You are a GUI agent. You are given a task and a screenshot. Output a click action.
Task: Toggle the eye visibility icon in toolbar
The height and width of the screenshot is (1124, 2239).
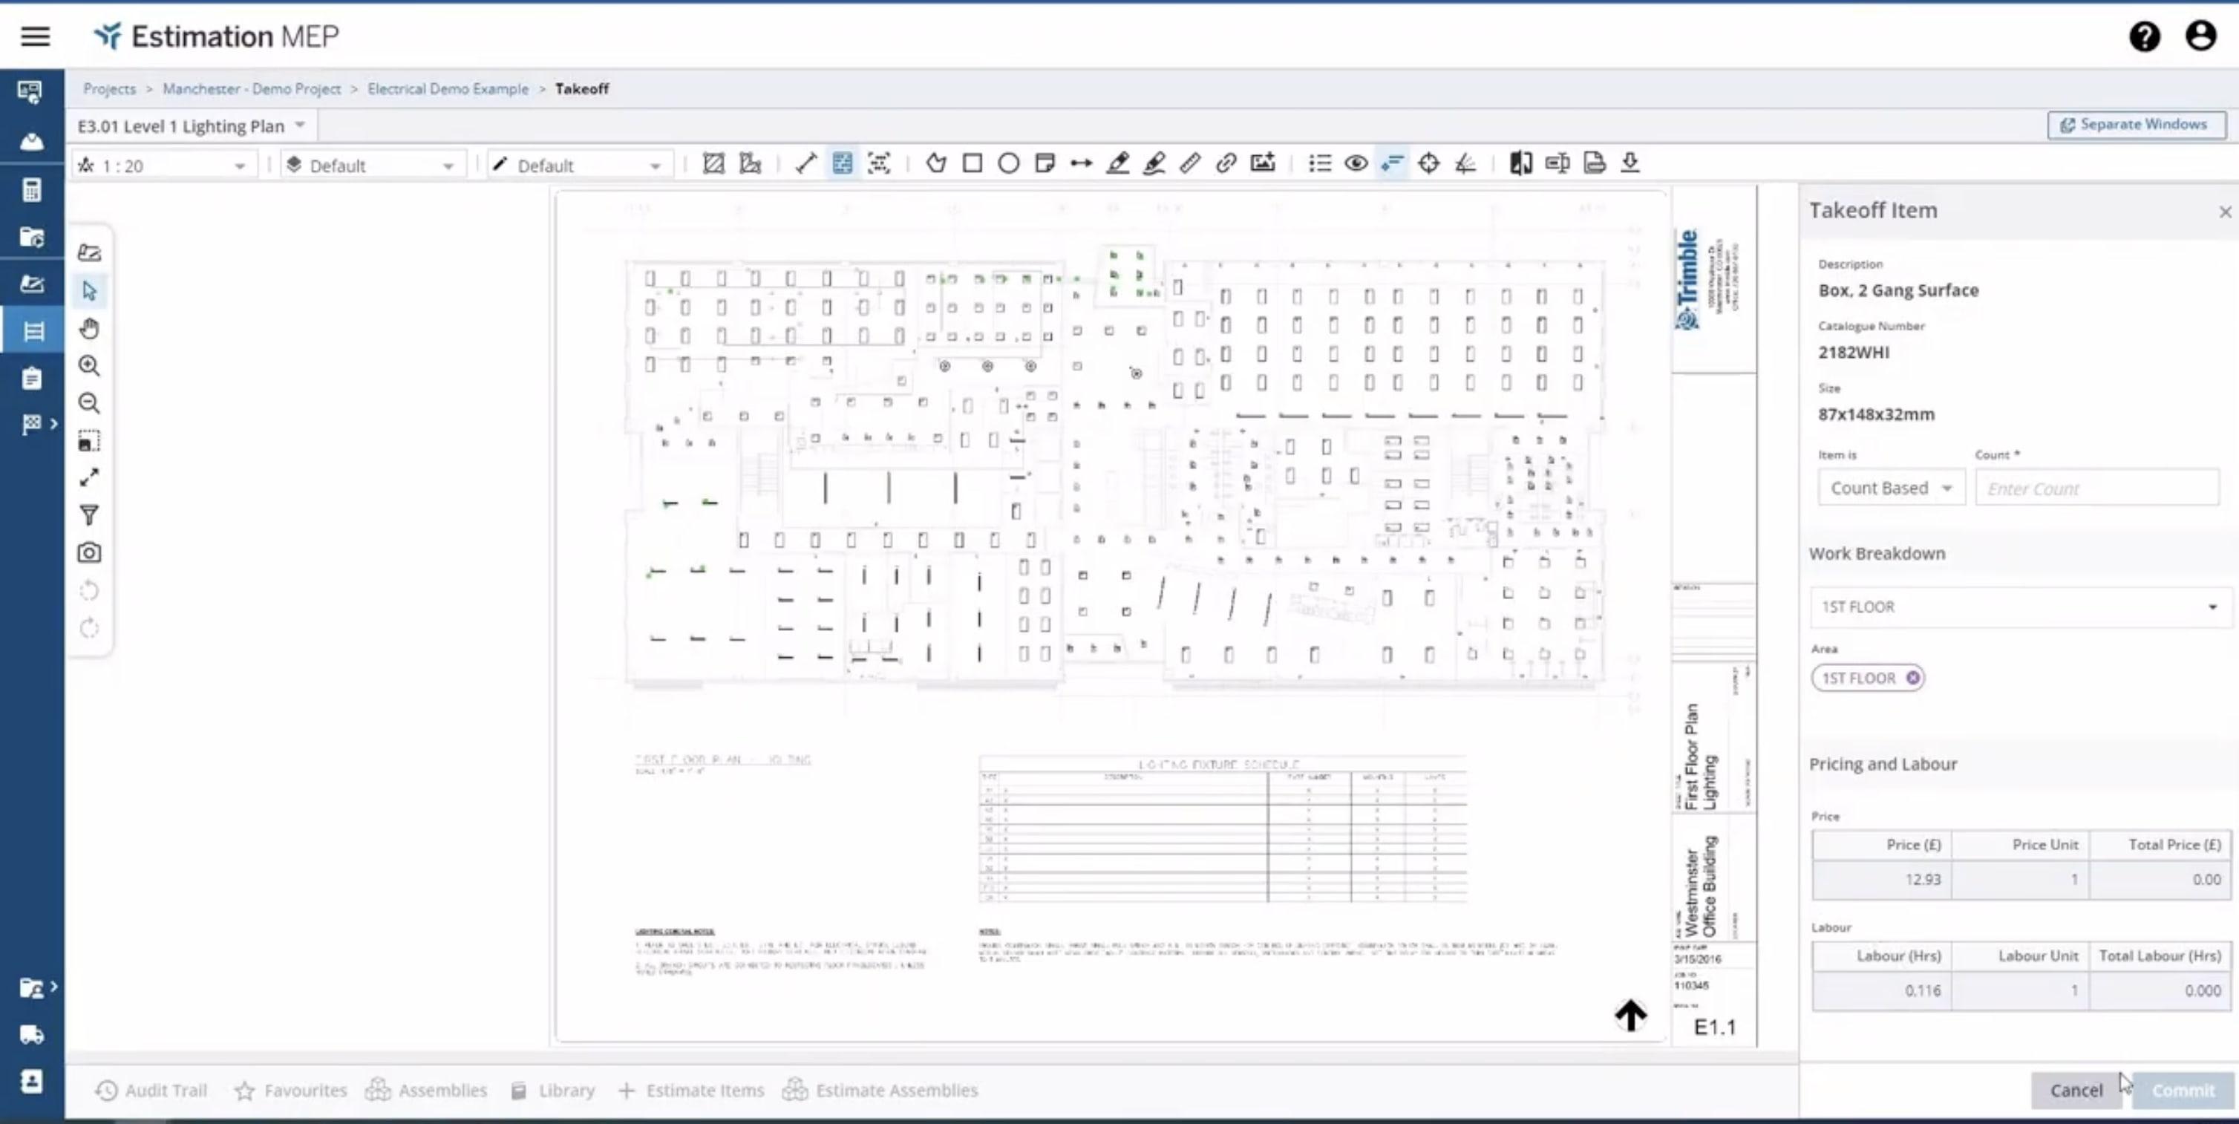(1355, 163)
